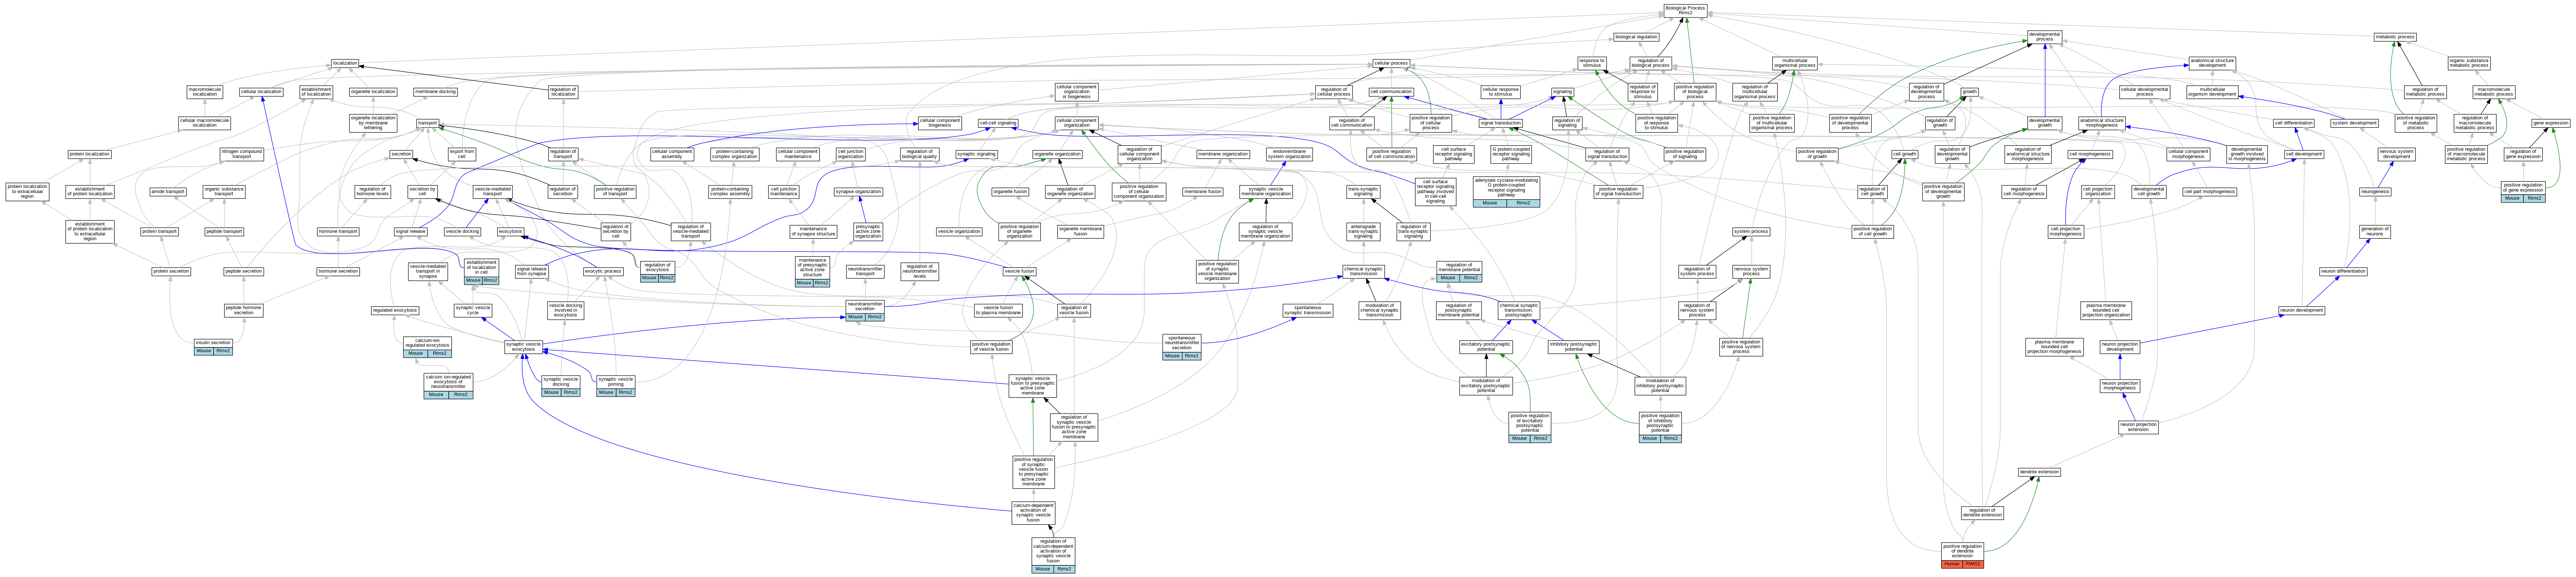This screenshot has height=577, width=2576.
Task: Click the 'excitatory postsynaptic potential' node
Action: 1486,347
